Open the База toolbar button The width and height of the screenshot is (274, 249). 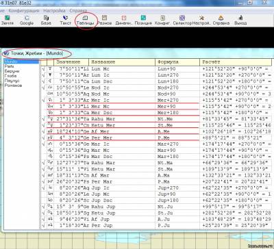coord(46,20)
